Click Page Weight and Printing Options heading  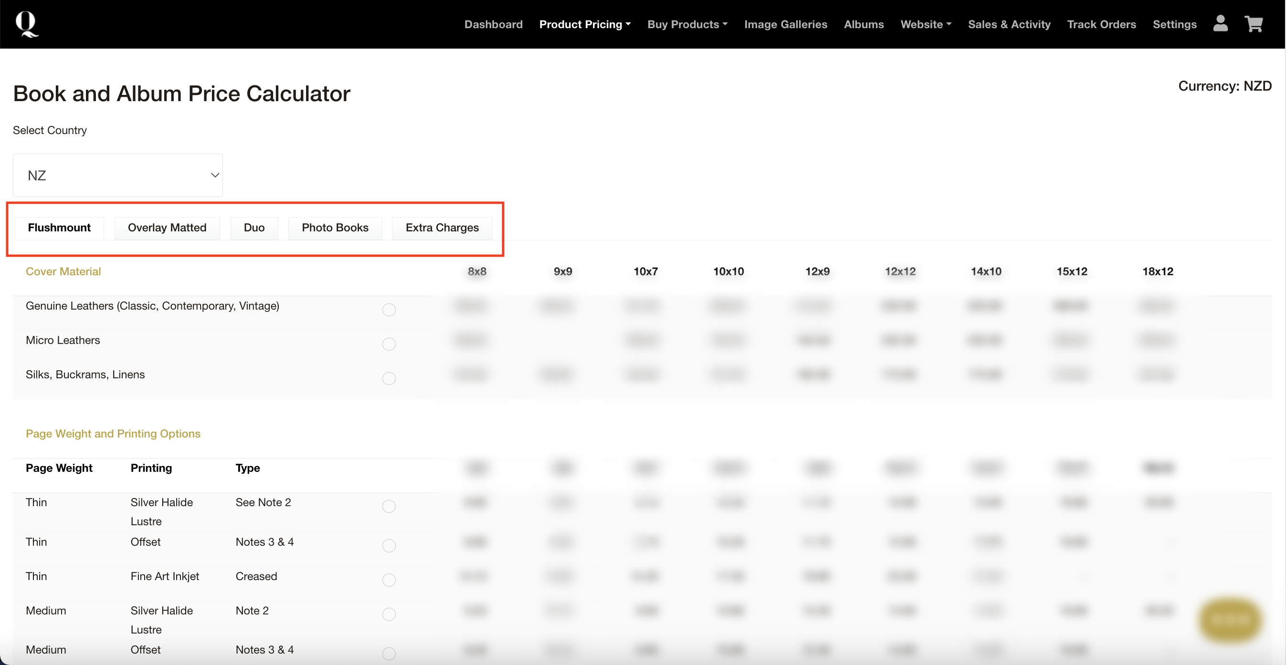coord(113,434)
